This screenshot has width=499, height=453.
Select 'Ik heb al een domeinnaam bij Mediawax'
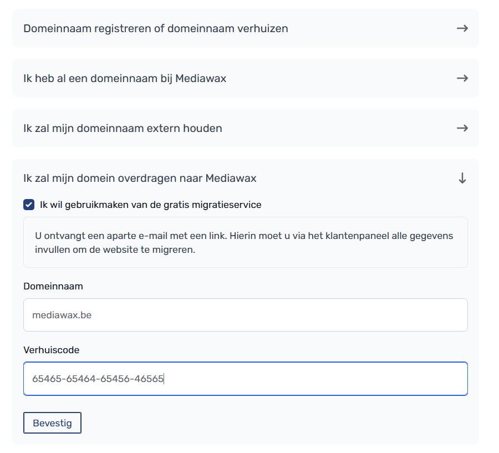coord(246,78)
